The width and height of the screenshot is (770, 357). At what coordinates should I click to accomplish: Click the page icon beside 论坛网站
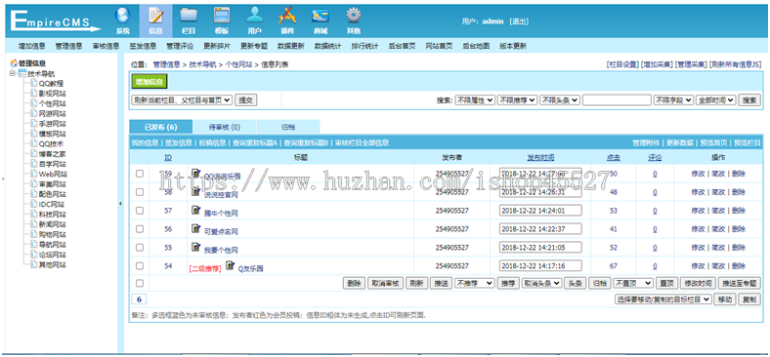34,254
